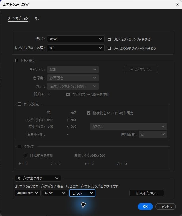This screenshot has height=216, width=182.
Task: Close the 出力モジュール設定 dialog
Action: pos(177,4)
